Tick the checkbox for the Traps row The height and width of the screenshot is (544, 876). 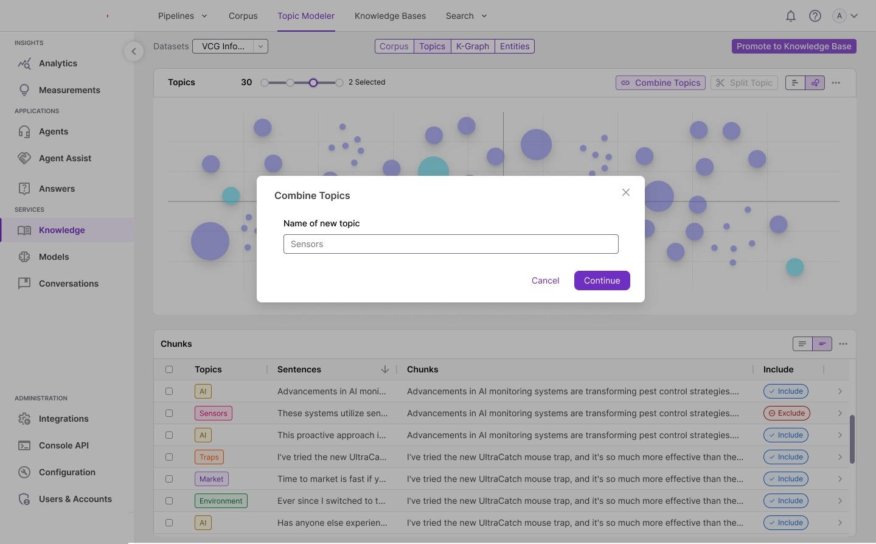click(169, 457)
